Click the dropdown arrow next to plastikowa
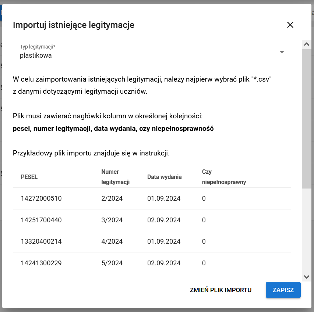The image size is (314, 312). [282, 52]
